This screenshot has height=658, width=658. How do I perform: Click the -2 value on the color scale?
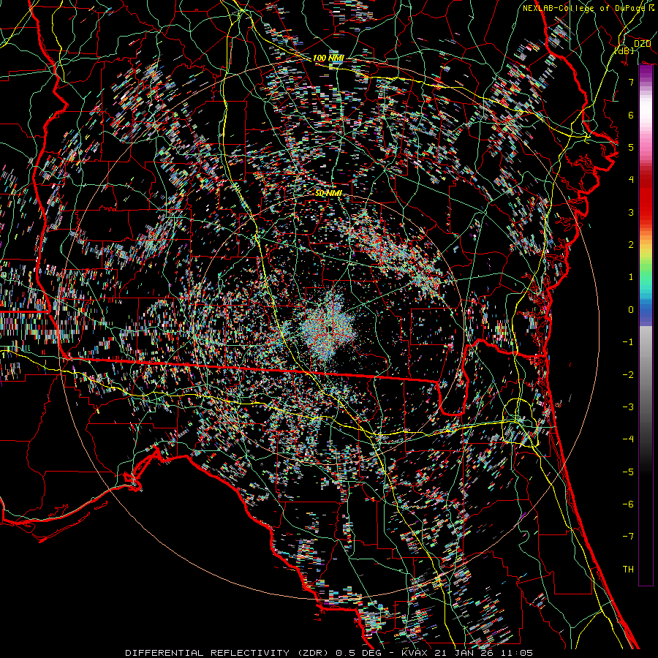coord(628,375)
